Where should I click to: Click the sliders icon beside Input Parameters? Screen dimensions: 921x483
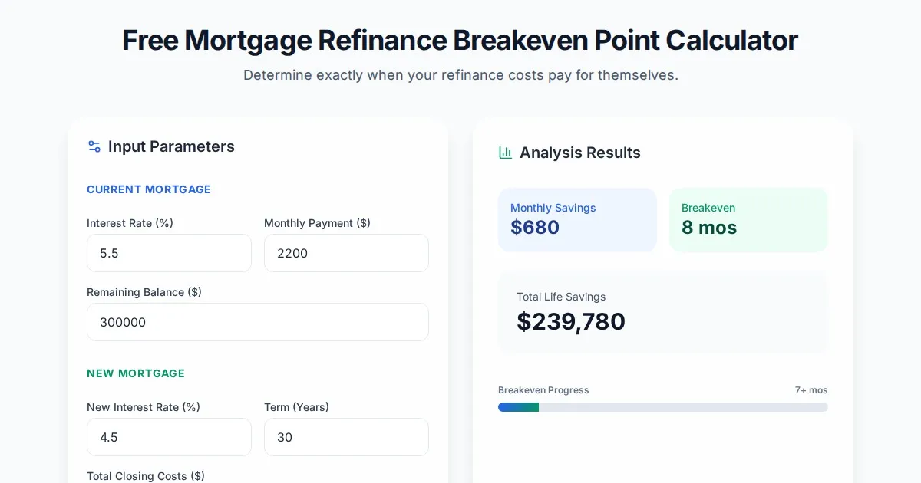pyautogui.click(x=94, y=146)
